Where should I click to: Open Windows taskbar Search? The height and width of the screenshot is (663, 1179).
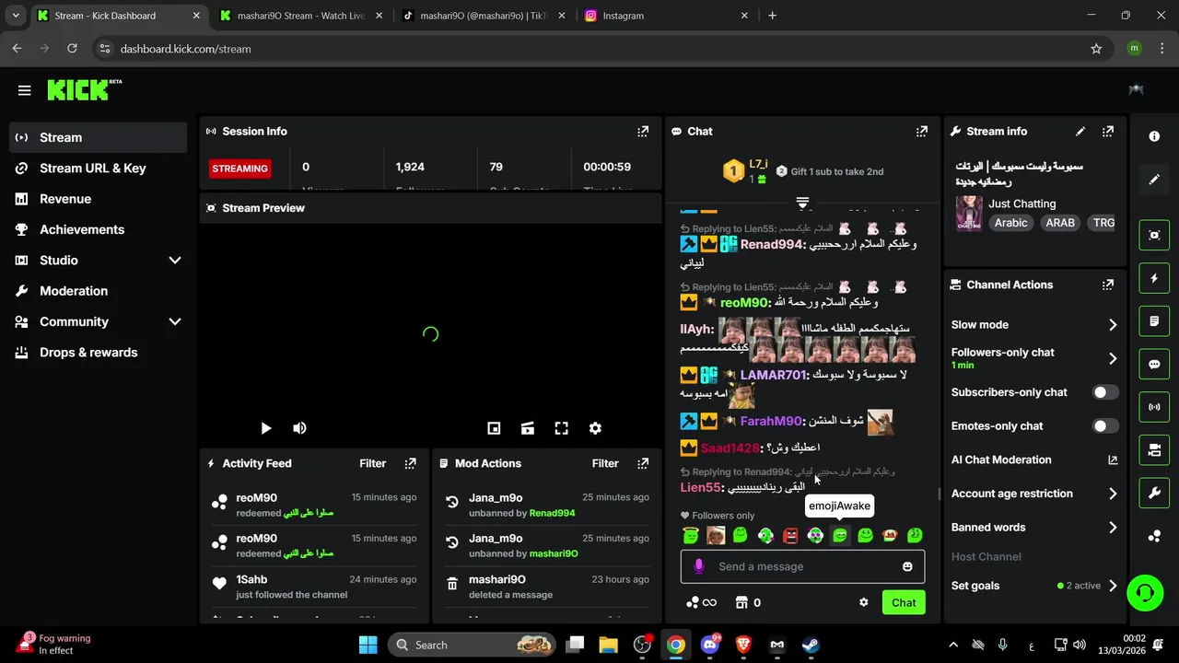point(473,645)
